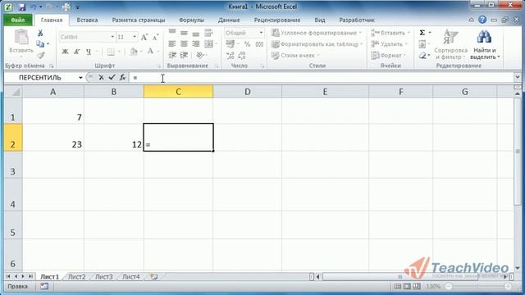This screenshot has height=295, width=525.
Task: Click the cancel X button in formula bar
Action: [x=101, y=78]
